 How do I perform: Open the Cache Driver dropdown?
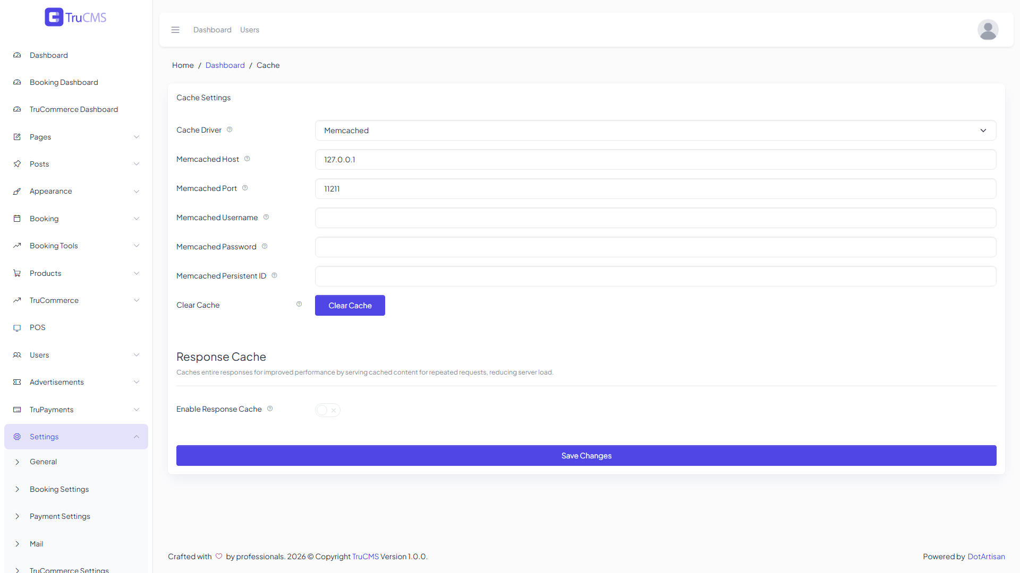click(655, 131)
